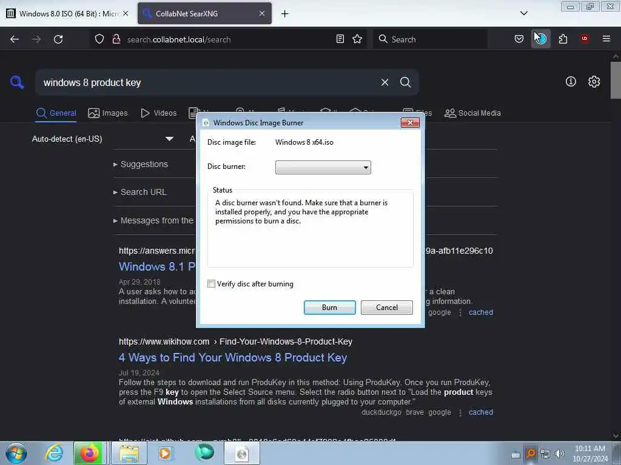
Task: Open the options dots beside the Microsoft cached link
Action: coord(460,312)
